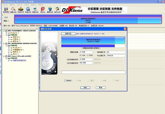Click the 删除分区 trash bin icon

[x=50, y=10]
